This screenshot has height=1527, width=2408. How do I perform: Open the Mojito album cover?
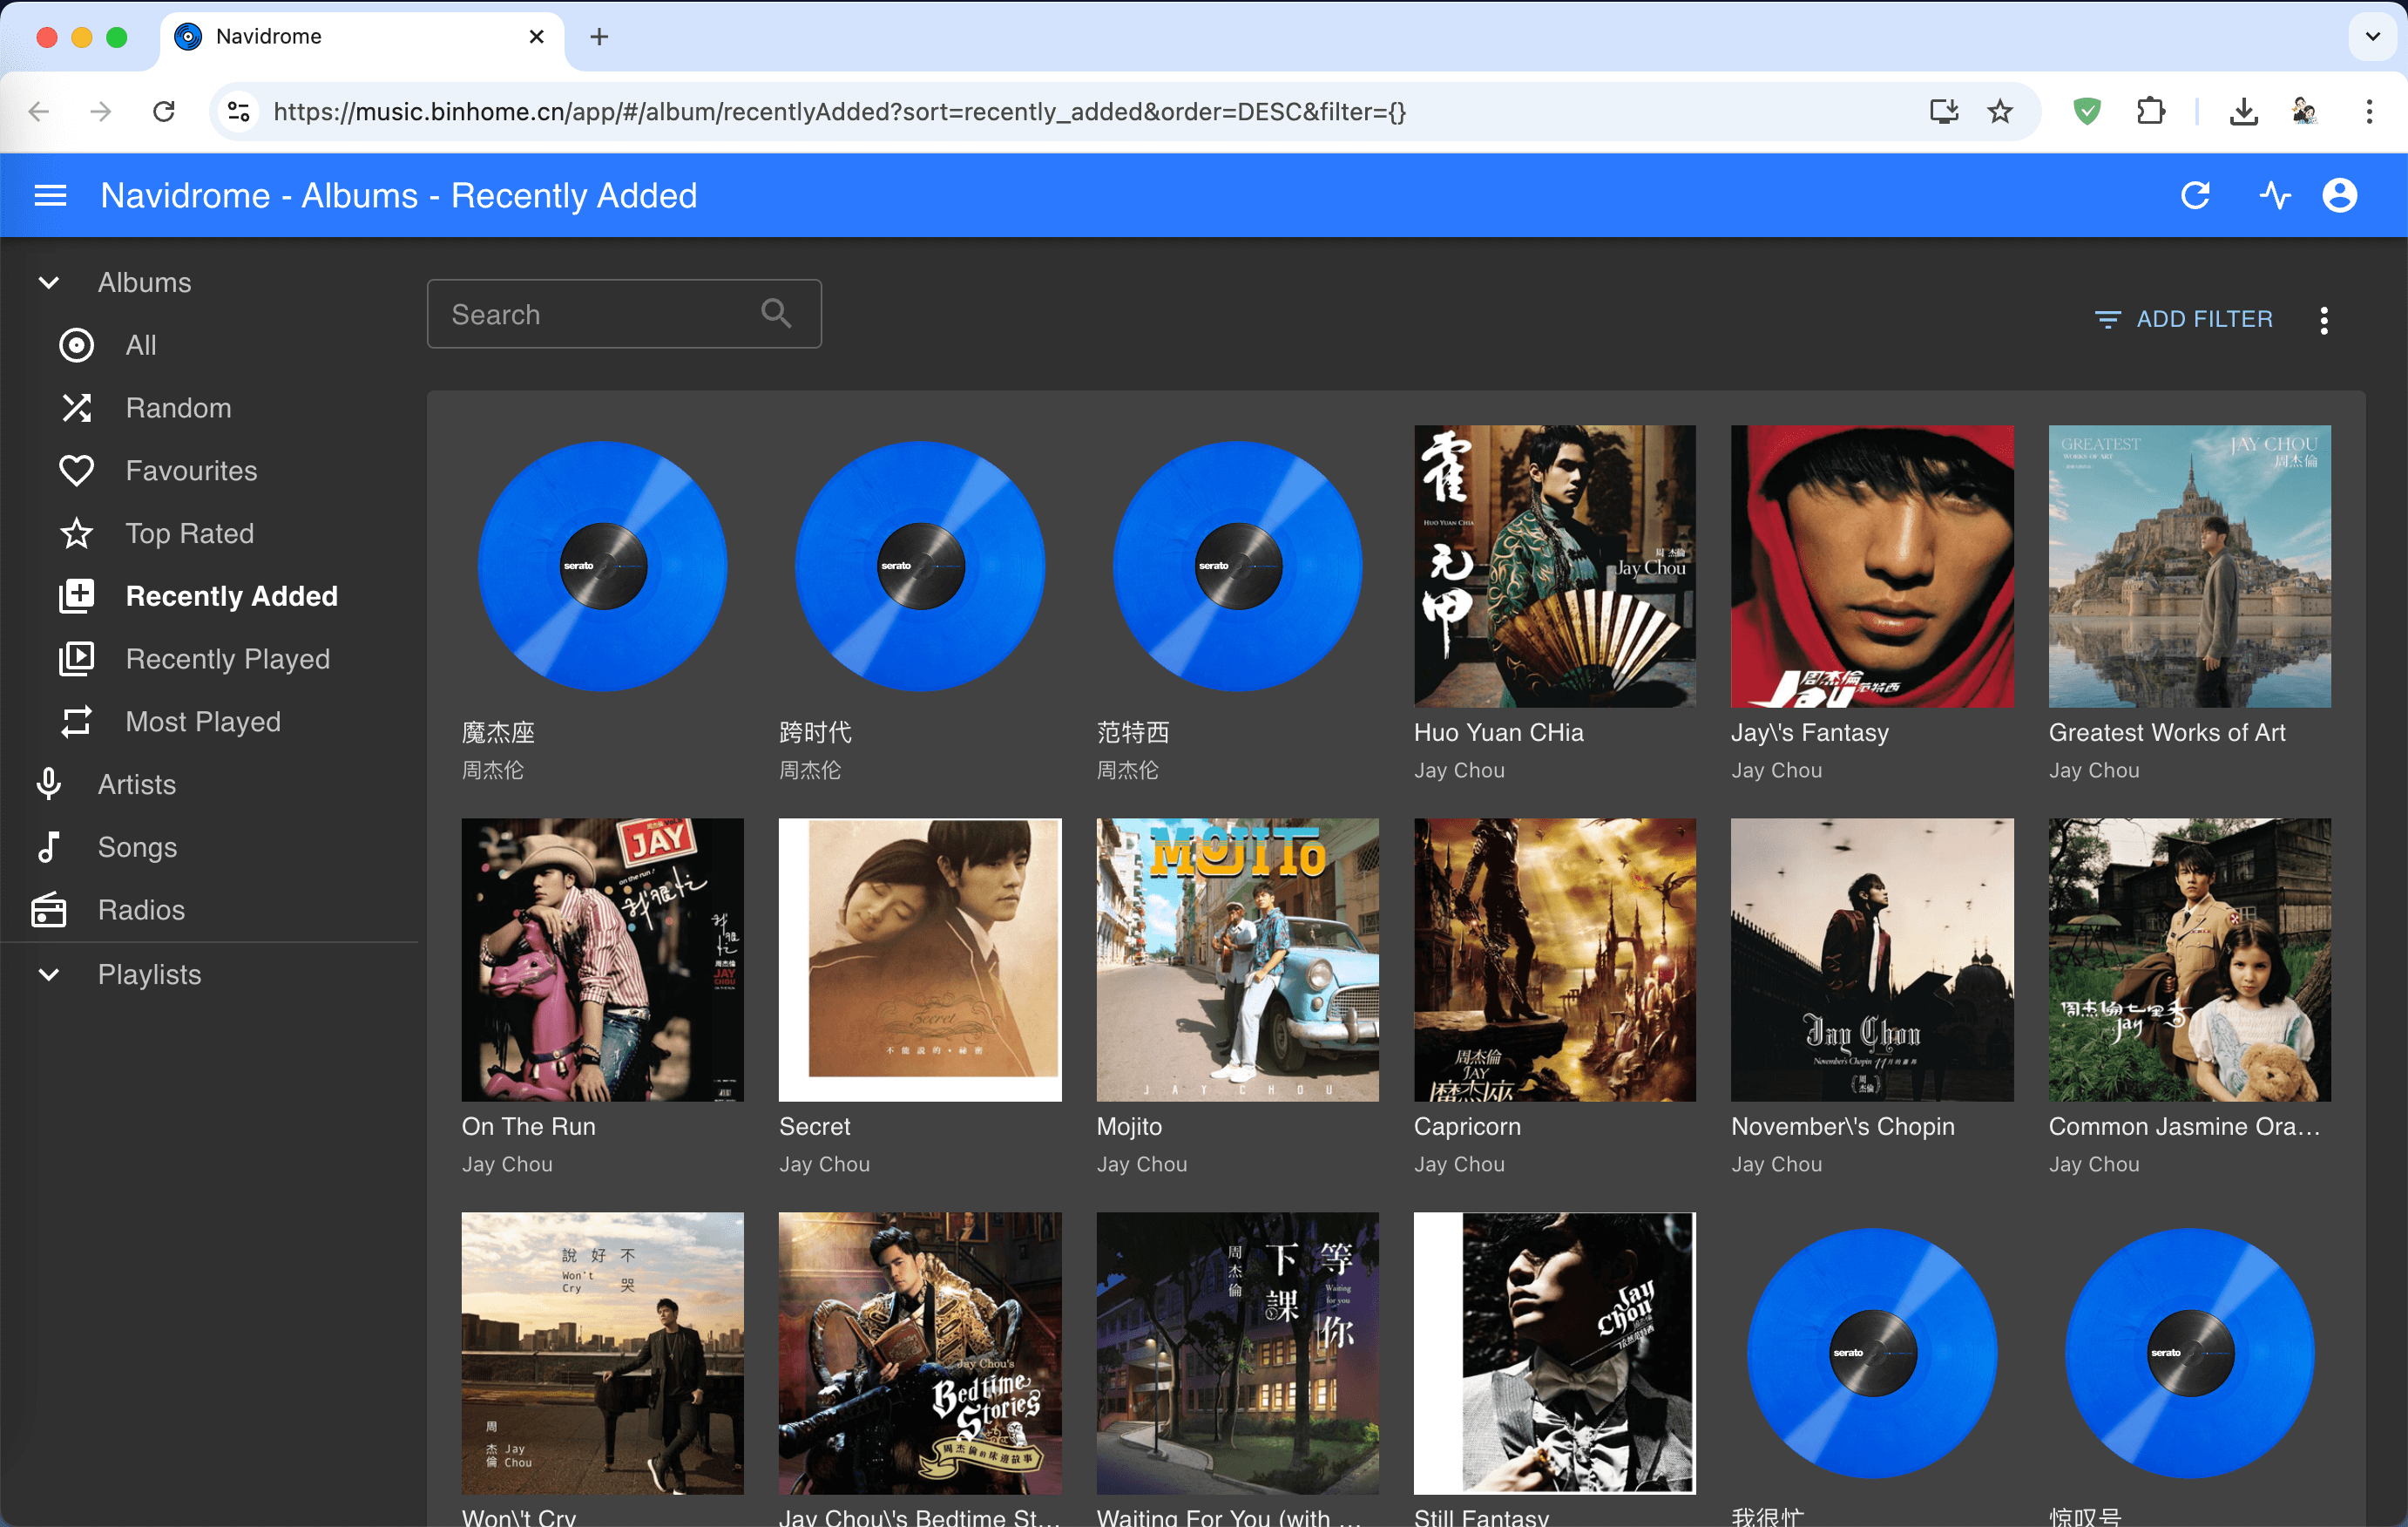point(1237,960)
